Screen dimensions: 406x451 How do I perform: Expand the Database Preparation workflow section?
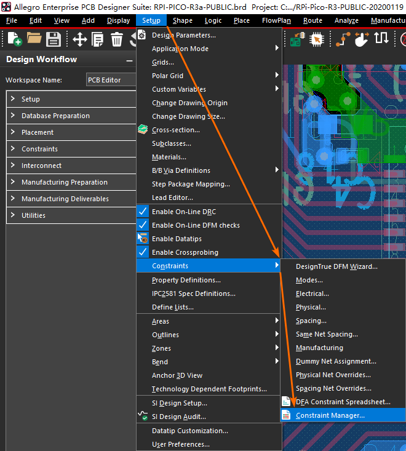click(55, 116)
